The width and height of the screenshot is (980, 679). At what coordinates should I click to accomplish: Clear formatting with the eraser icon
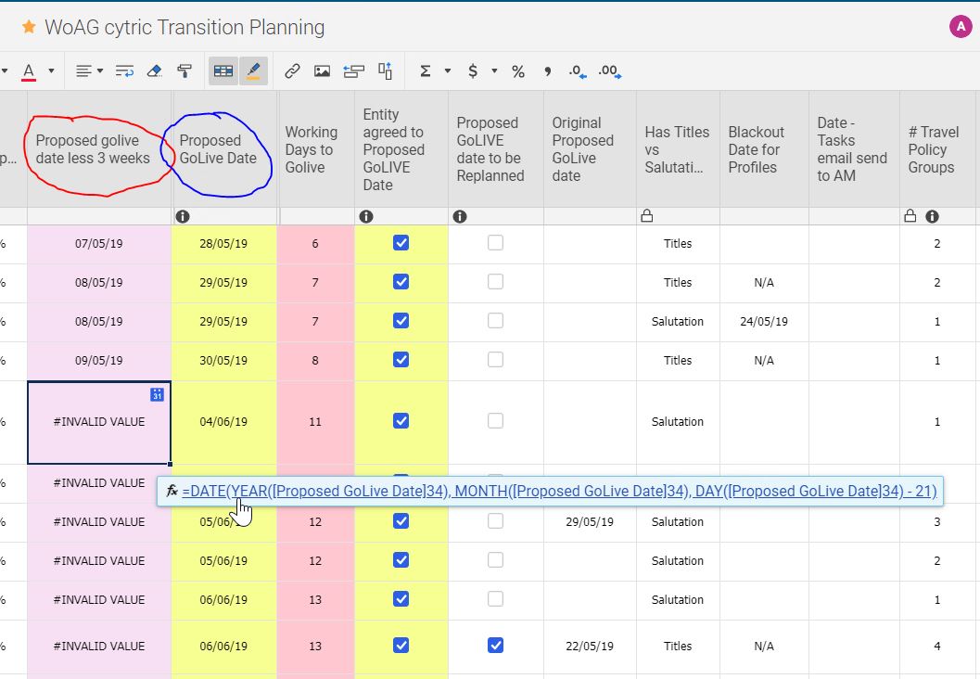(x=153, y=70)
